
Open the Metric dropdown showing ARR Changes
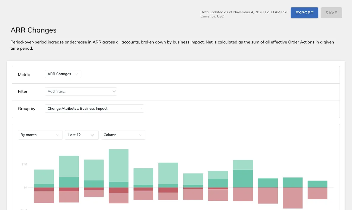pos(63,74)
